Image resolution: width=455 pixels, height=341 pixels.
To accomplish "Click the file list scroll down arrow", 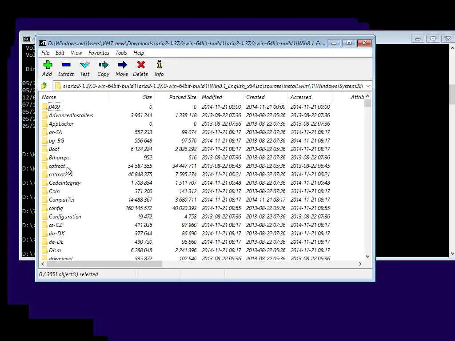I will tap(367, 256).
